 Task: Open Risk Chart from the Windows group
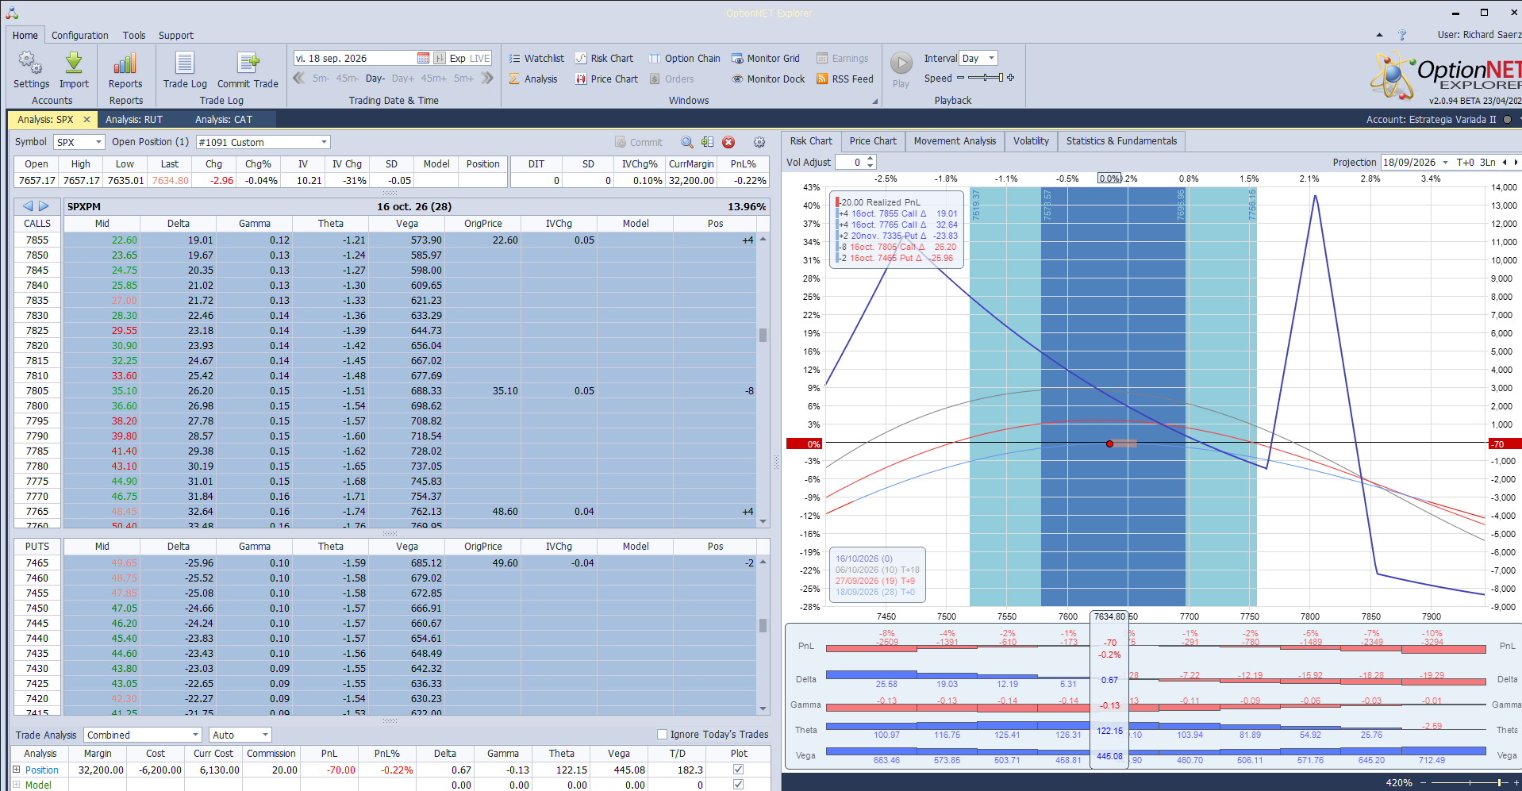(604, 58)
